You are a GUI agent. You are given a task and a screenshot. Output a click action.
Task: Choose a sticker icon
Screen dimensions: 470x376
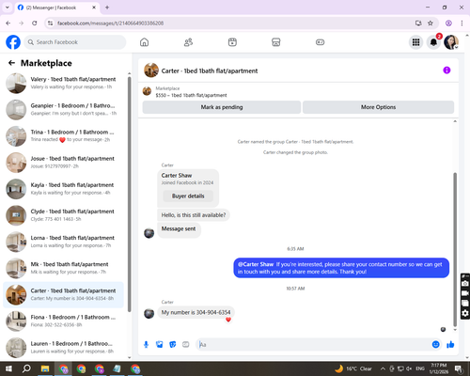coord(173,345)
